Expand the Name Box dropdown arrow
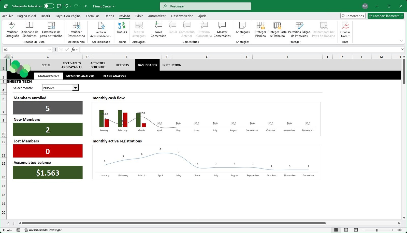Image resolution: width=407 pixels, height=233 pixels. [x=50, y=50]
